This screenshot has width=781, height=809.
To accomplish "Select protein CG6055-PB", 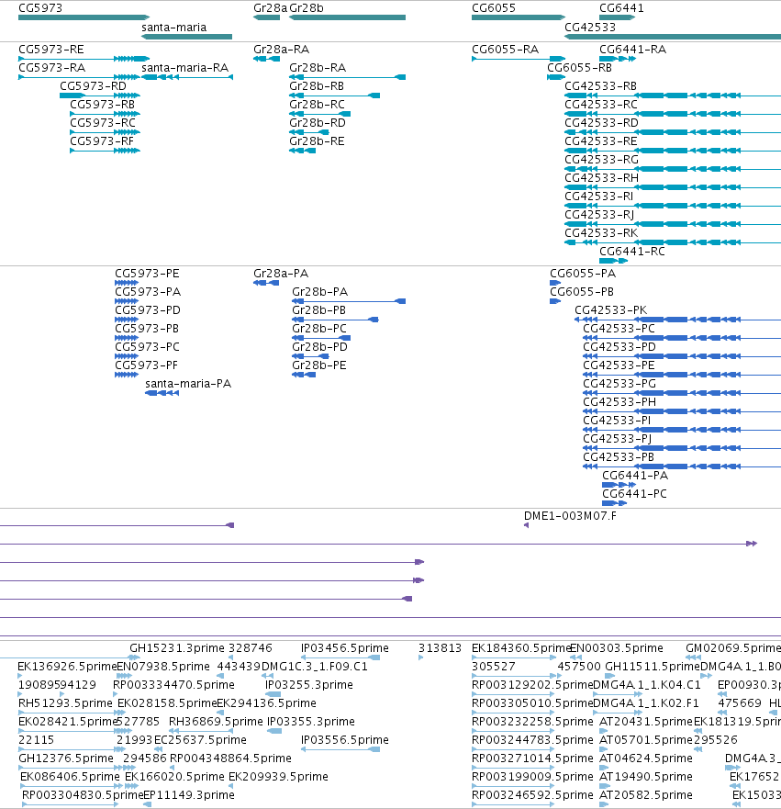I will pos(554,301).
